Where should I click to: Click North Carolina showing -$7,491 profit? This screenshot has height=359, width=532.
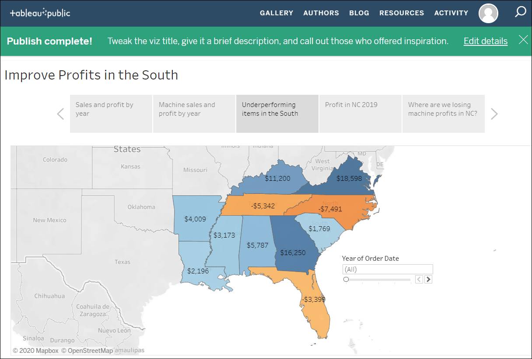pyautogui.click(x=330, y=209)
